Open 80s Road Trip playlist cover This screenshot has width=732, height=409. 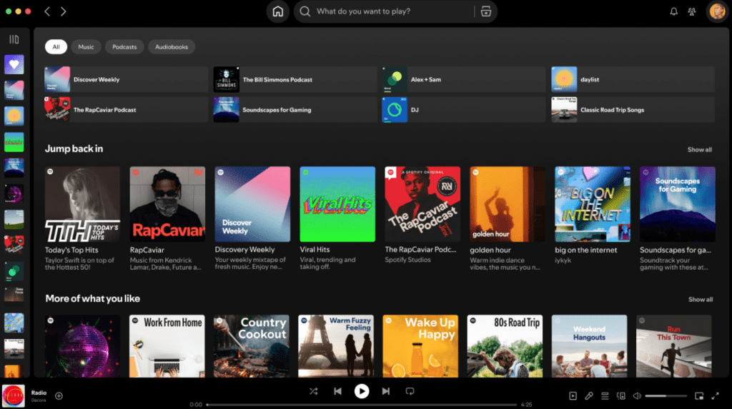tap(505, 346)
